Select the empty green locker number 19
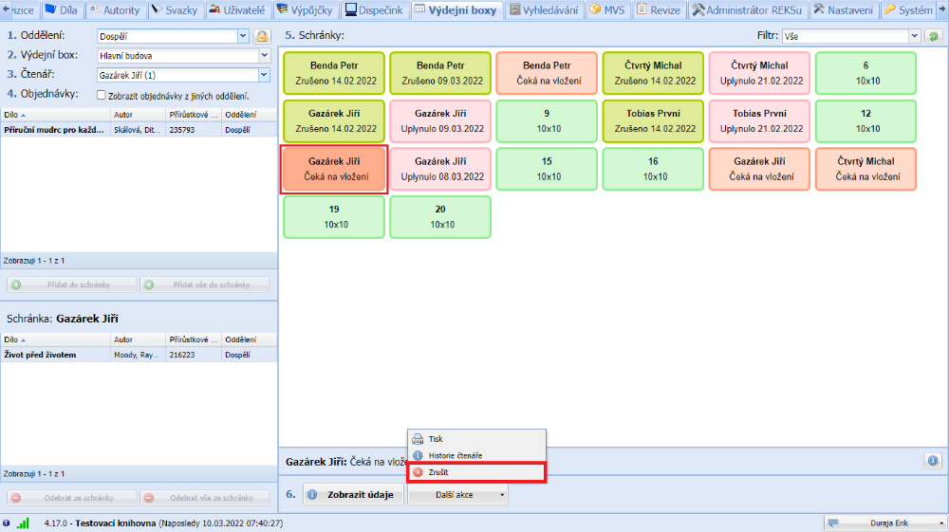The height and width of the screenshot is (532, 949). (x=334, y=217)
